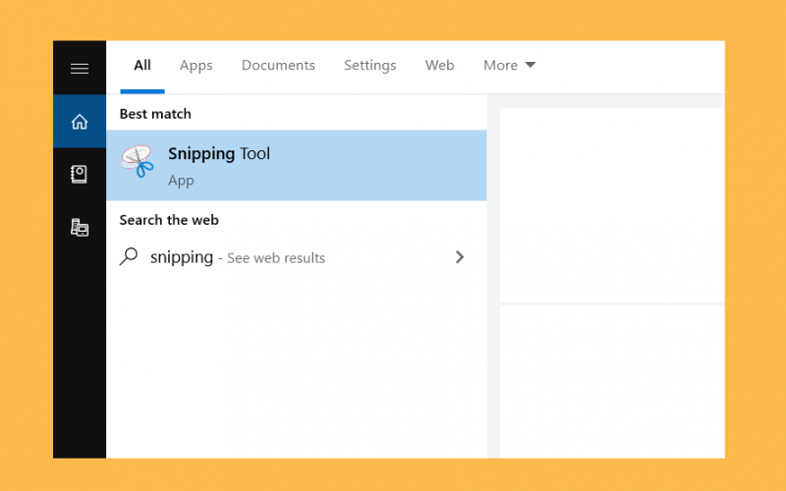786x491 pixels.
Task: Launch Snipping Tool from its title text
Action: point(219,154)
